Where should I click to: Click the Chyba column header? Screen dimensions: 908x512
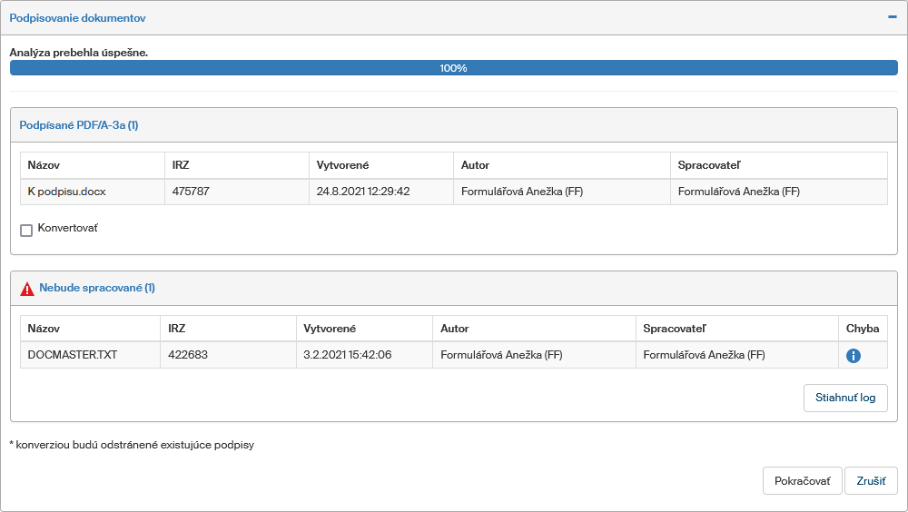pyautogui.click(x=862, y=329)
